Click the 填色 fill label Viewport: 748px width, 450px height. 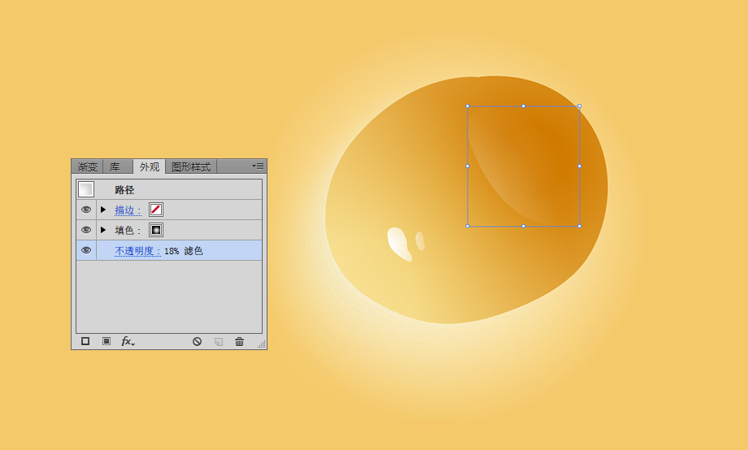tap(128, 231)
